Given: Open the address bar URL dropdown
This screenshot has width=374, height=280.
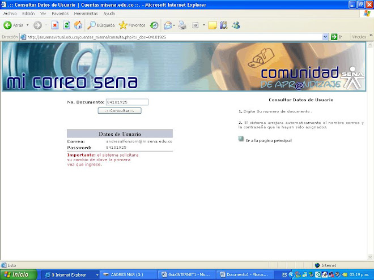Looking at the screenshot, I should click(325, 37).
